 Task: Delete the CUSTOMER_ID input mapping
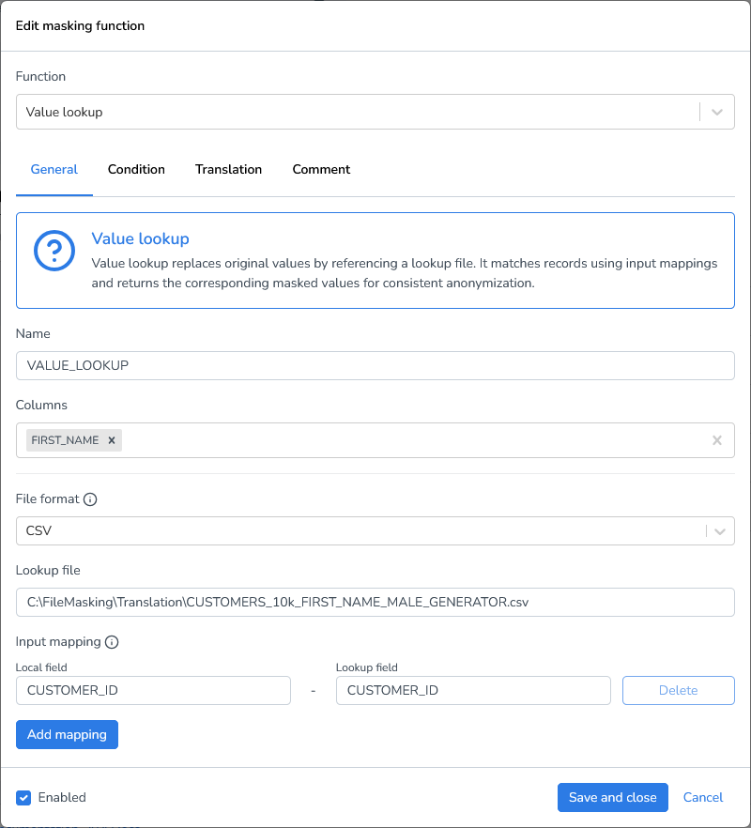[x=678, y=690]
